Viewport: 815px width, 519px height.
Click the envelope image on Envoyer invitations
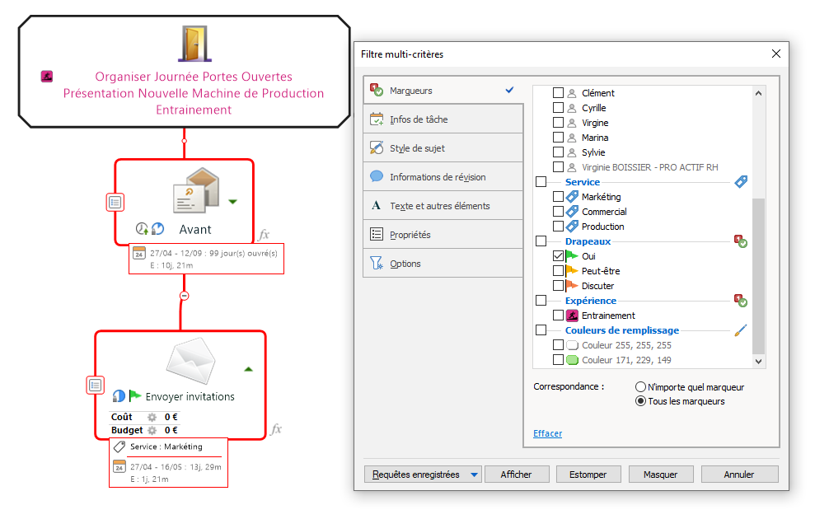191,362
